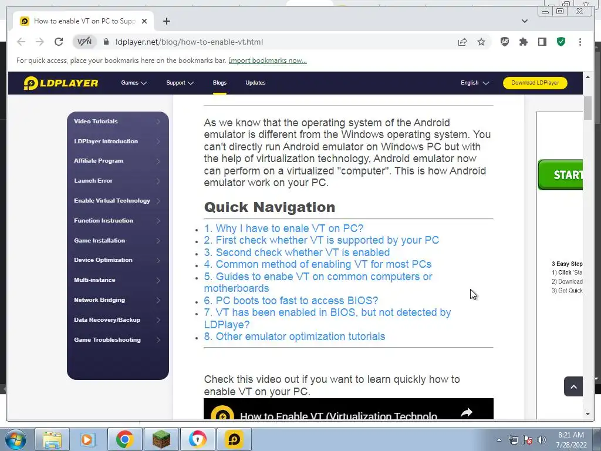Bookmark this page with the star icon

481,42
